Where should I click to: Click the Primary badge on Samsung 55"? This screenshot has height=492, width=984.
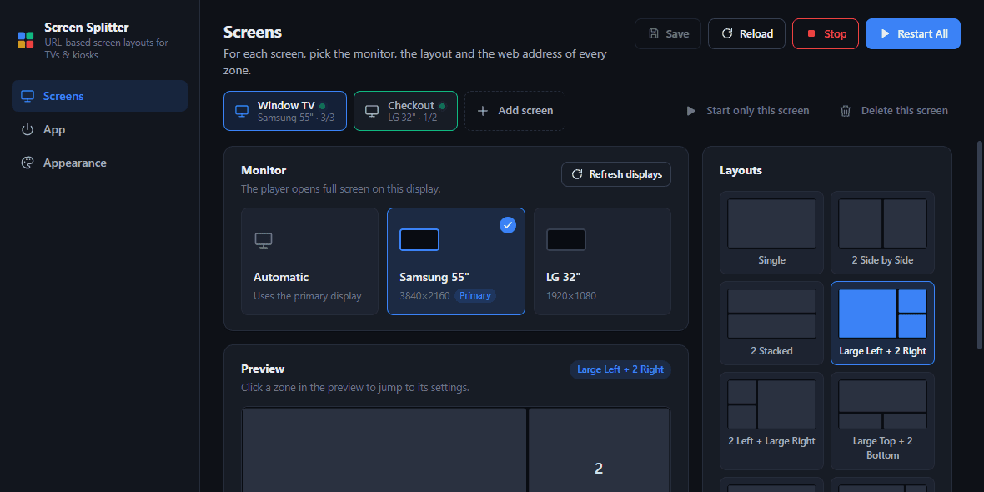point(475,295)
